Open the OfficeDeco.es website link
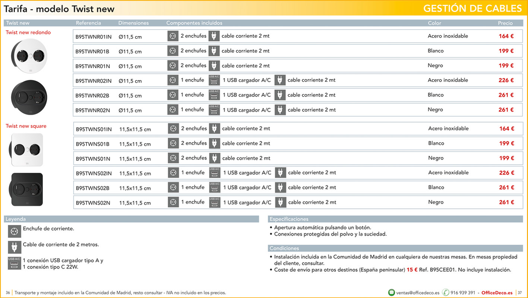This screenshot has height=298, width=528. tap(497, 293)
